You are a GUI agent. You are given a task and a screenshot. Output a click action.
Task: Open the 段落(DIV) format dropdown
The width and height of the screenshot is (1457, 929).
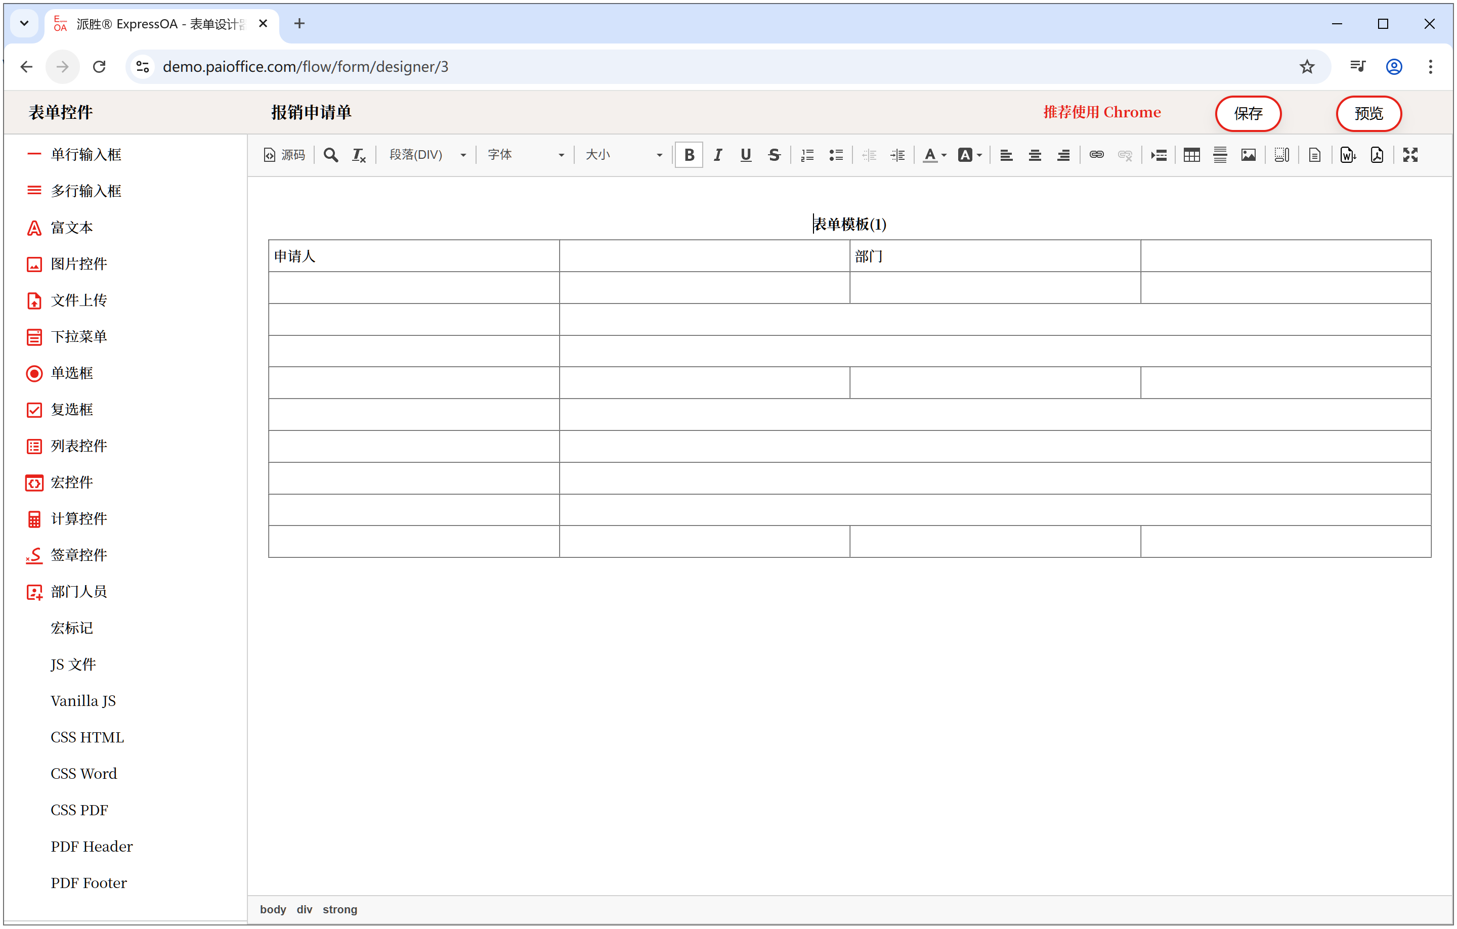pyautogui.click(x=426, y=155)
